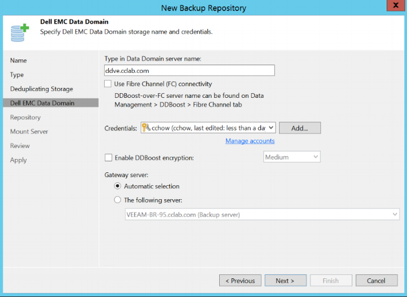This screenshot has height=297, width=407.
Task: Go to the Name wizard step
Action: [19, 61]
